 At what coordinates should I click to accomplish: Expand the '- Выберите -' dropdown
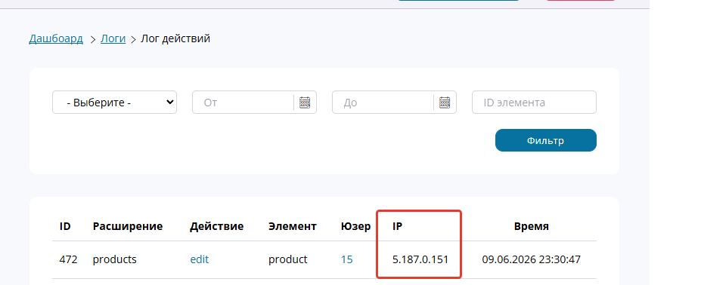pos(114,102)
